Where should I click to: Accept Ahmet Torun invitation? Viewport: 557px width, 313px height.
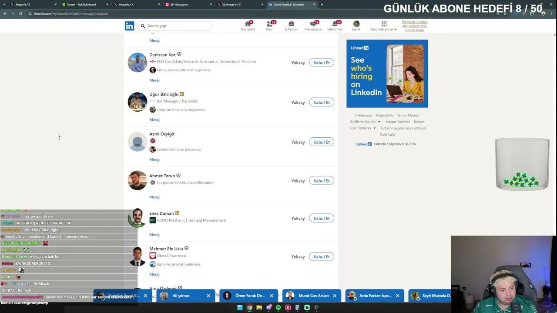(322, 181)
